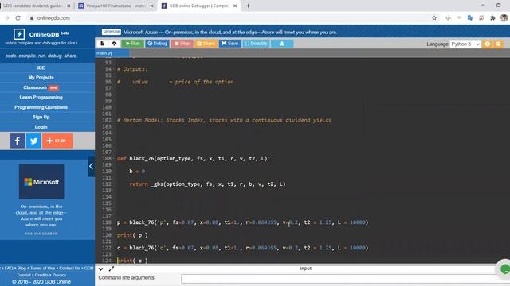The height and width of the screenshot is (286, 510).
Task: Click the Share button
Action: click(206, 44)
